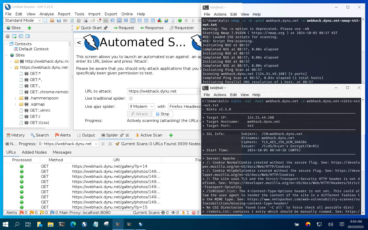
Task: Click the broom clean completed scans icon
Action: (117, 144)
